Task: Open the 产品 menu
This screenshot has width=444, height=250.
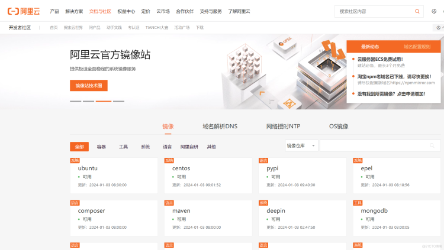Action: click(x=54, y=11)
